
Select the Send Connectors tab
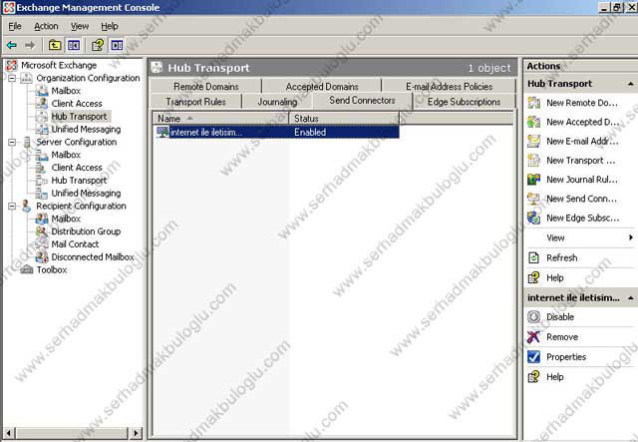click(362, 100)
